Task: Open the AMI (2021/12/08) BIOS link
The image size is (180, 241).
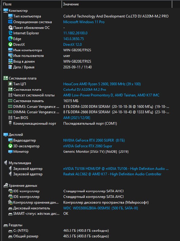Action: click(x=77, y=118)
